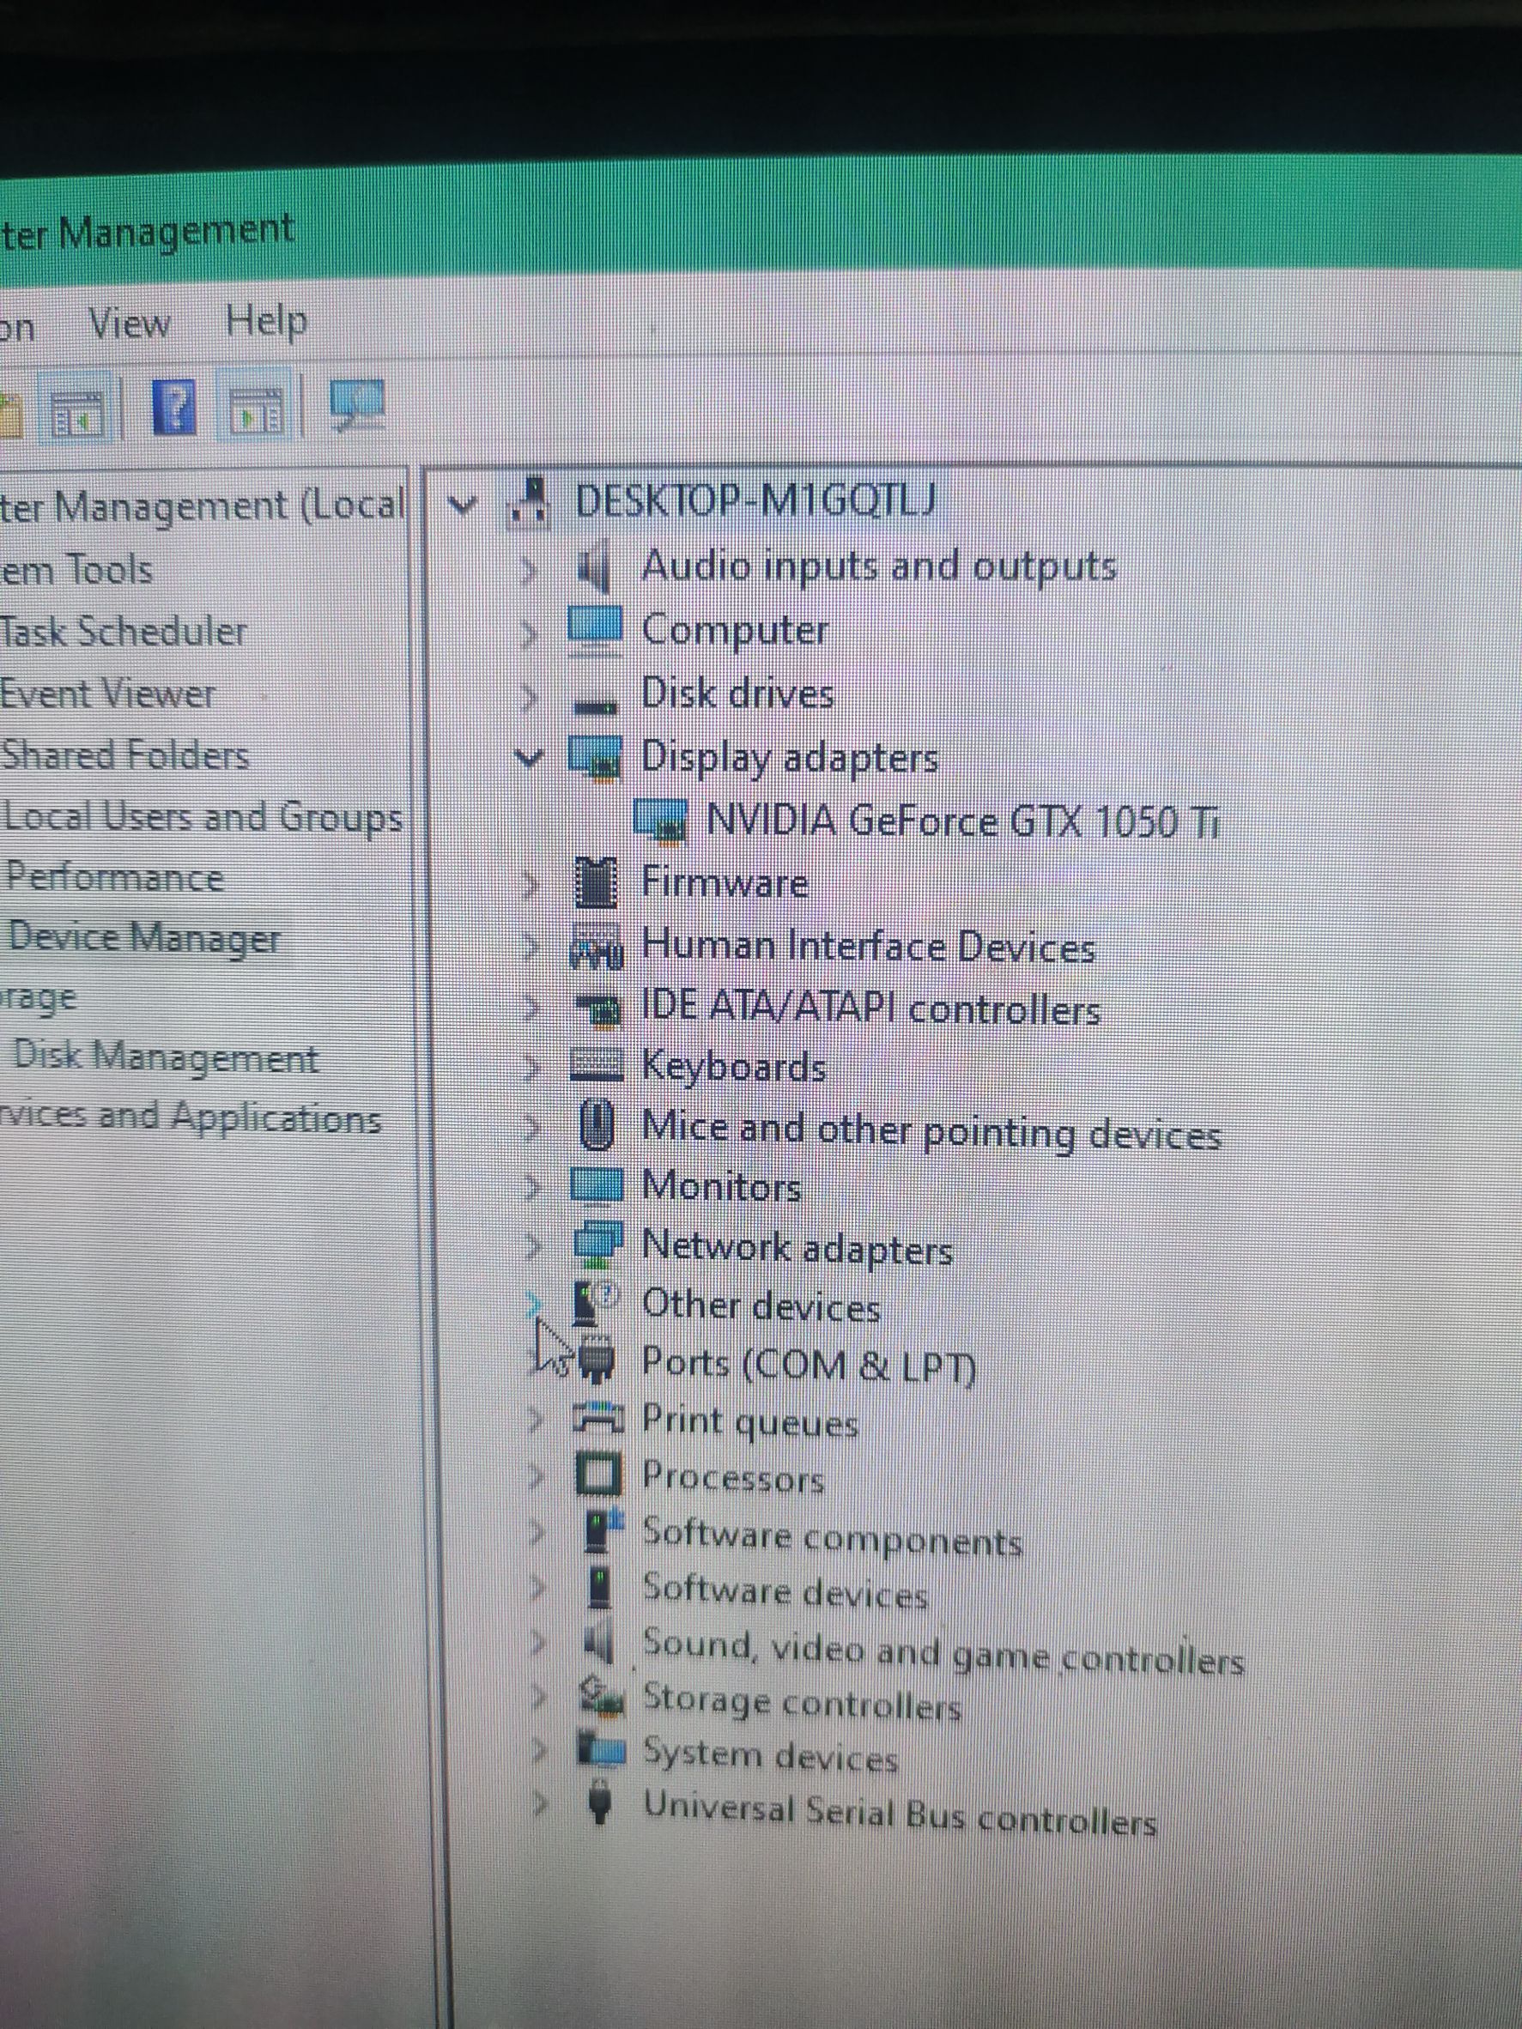Expand the Other devices chevron
Screen dimensions: 1522x2029
pyautogui.click(x=533, y=1306)
